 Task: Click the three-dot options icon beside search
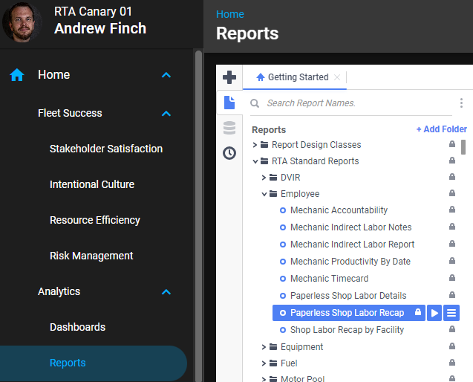click(461, 103)
